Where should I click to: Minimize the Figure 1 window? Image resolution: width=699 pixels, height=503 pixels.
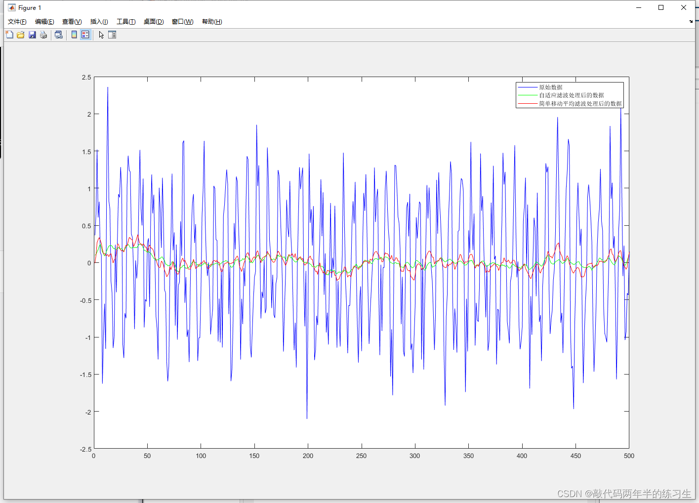click(x=639, y=7)
